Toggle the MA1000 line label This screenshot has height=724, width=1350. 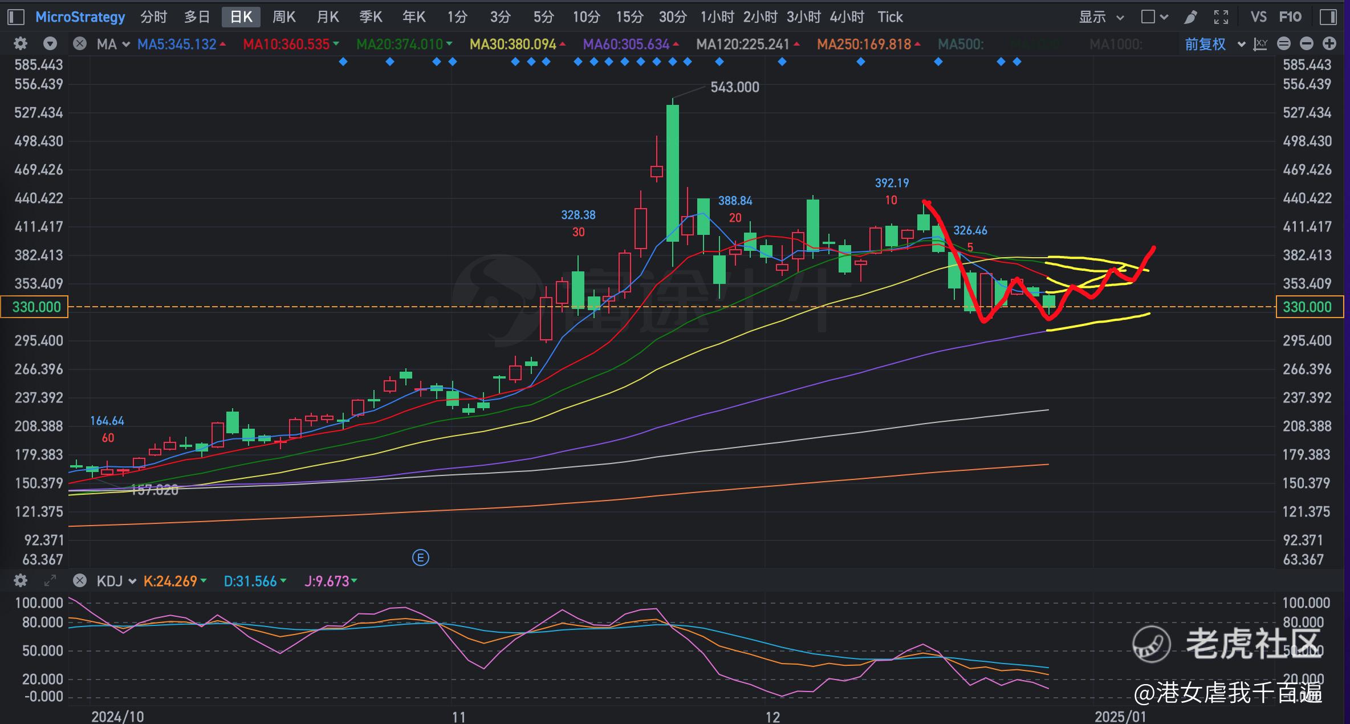(x=1116, y=44)
